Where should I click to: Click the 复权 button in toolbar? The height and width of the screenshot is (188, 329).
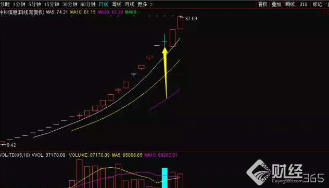click(262, 4)
